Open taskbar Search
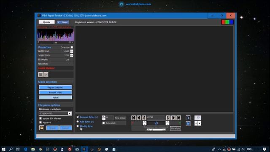The height and width of the screenshot is (152, 270). coord(11,149)
